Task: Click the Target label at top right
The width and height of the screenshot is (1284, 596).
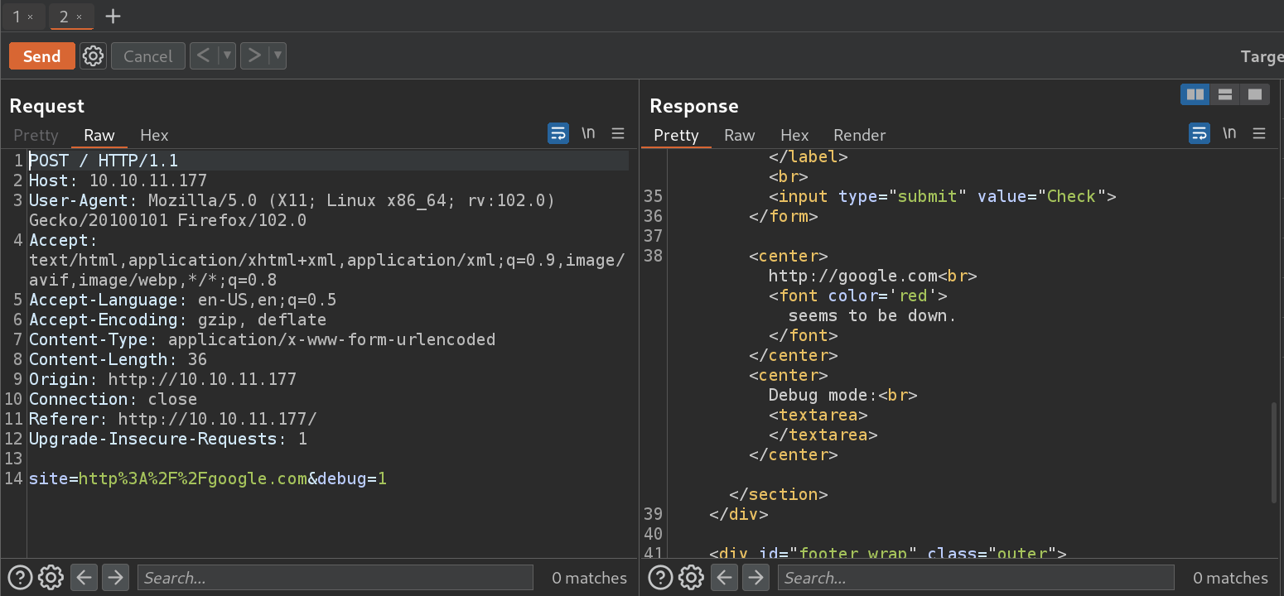Action: (x=1262, y=56)
